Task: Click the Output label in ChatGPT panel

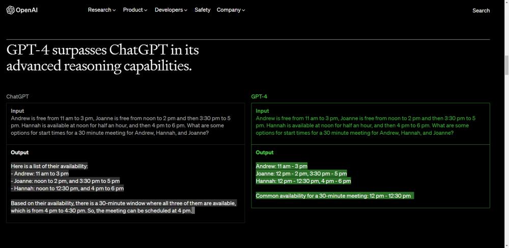Action: pos(19,152)
